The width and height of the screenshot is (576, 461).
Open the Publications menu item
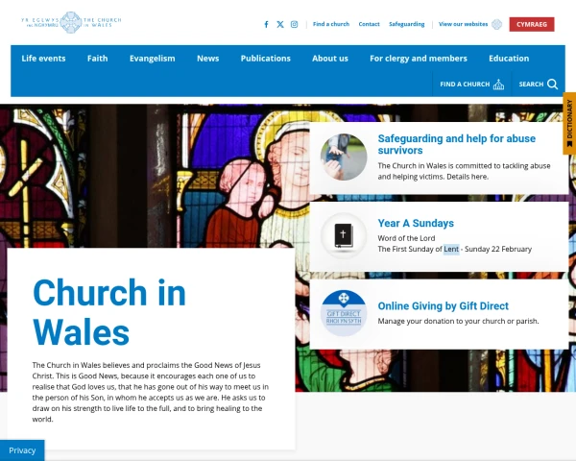click(265, 58)
